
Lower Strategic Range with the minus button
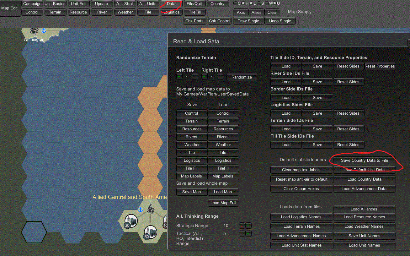[x=242, y=226]
